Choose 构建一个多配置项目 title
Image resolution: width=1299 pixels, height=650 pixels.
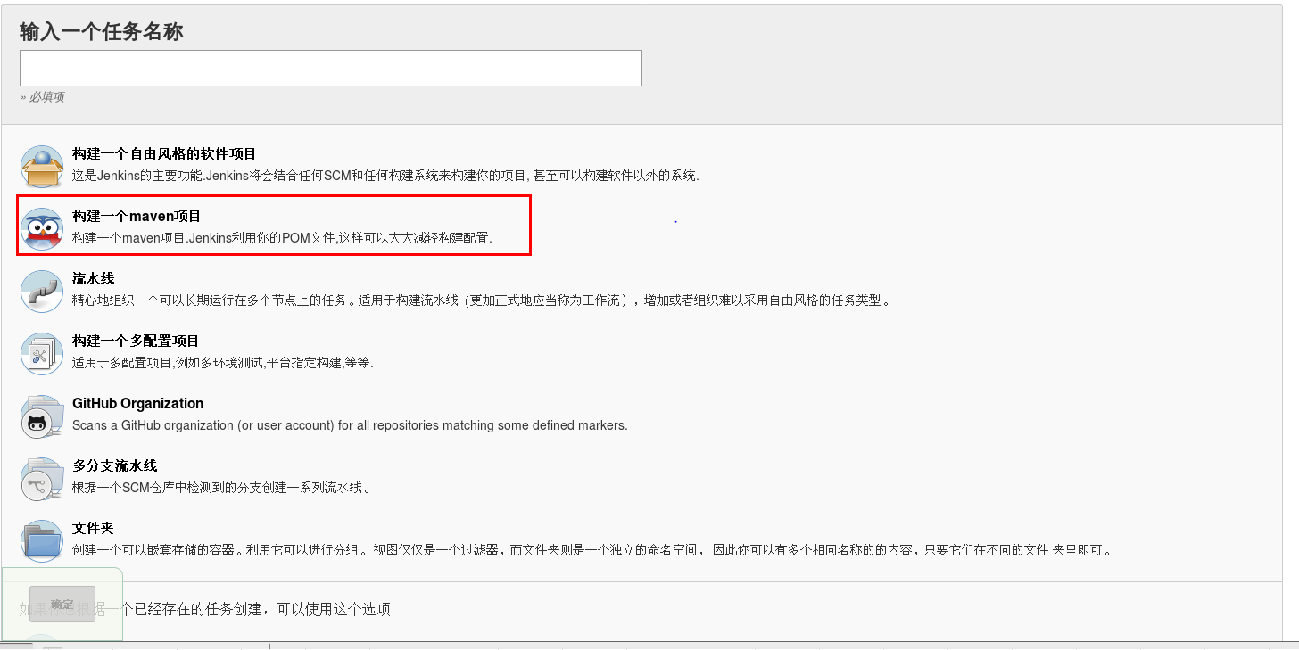(136, 341)
